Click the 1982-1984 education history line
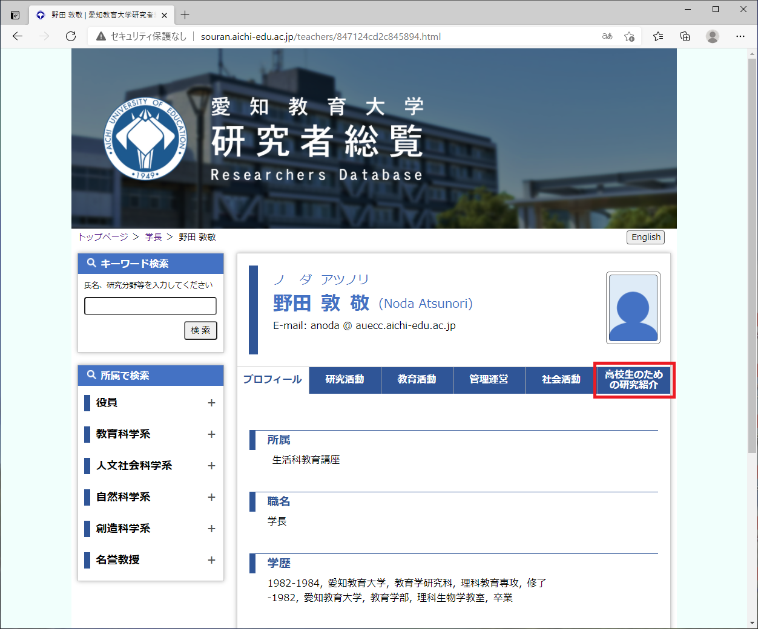 point(407,583)
